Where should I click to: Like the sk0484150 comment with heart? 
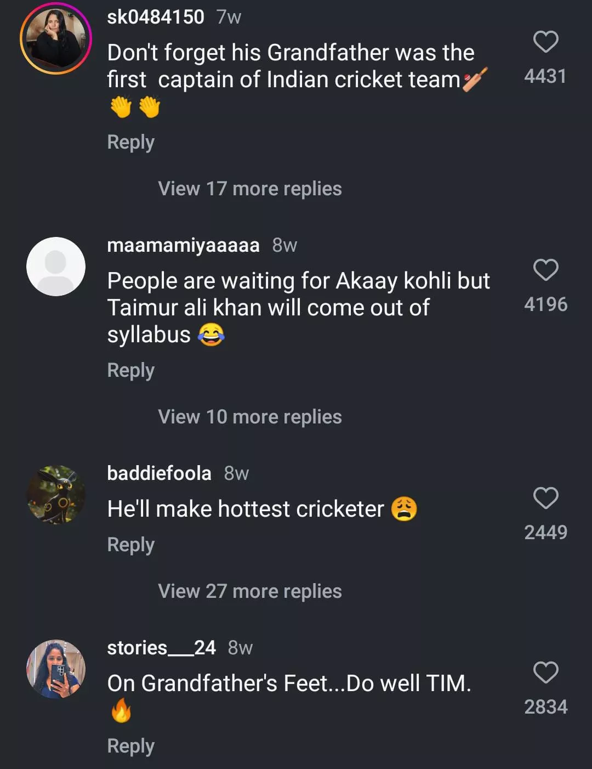[x=545, y=42]
